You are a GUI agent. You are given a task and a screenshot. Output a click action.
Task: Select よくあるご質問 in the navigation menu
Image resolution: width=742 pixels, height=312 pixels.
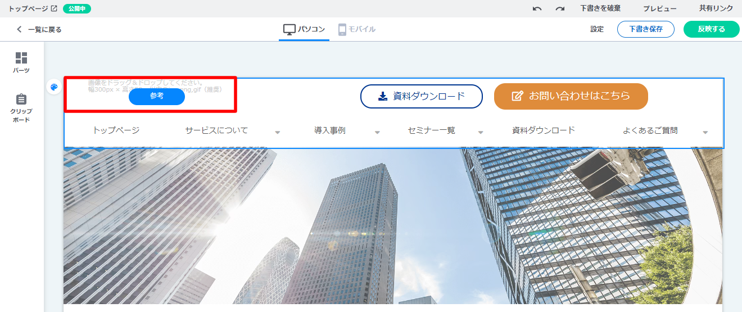click(x=650, y=130)
